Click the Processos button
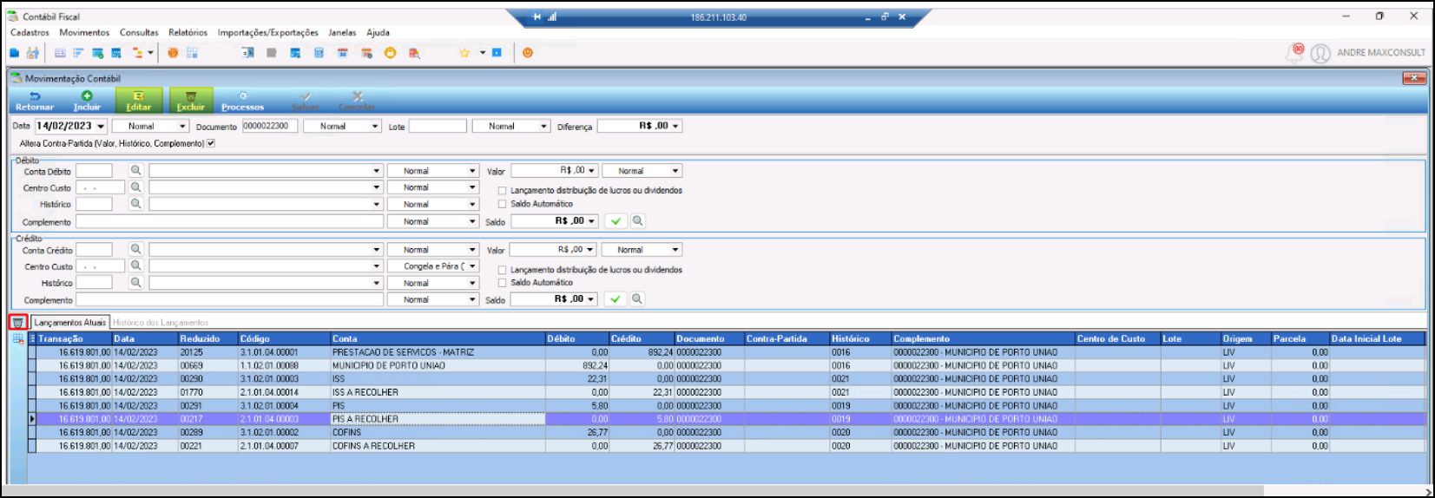Viewport: 1435px width, 498px height. point(242,101)
